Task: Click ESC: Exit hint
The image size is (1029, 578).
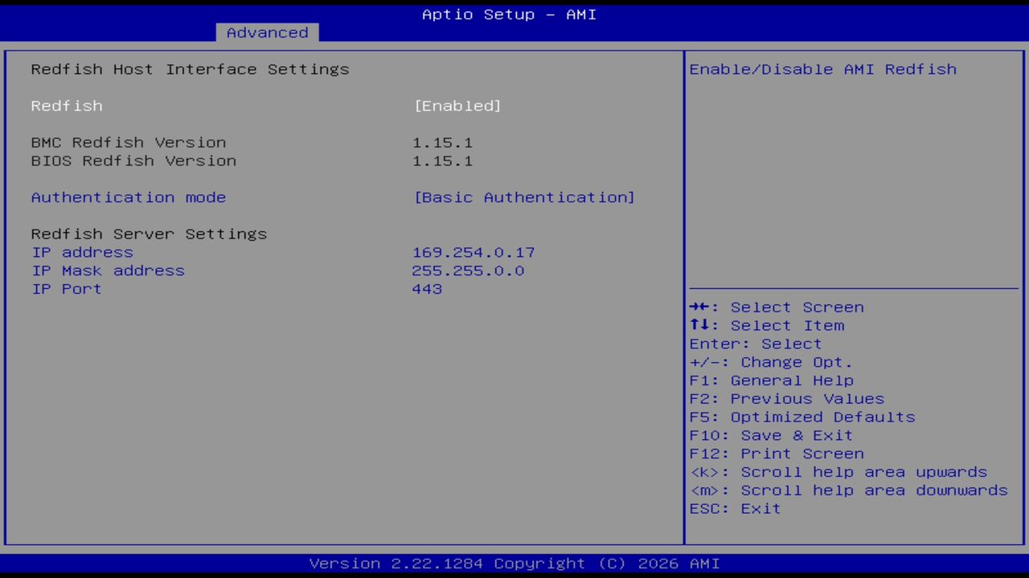Action: [x=735, y=509]
